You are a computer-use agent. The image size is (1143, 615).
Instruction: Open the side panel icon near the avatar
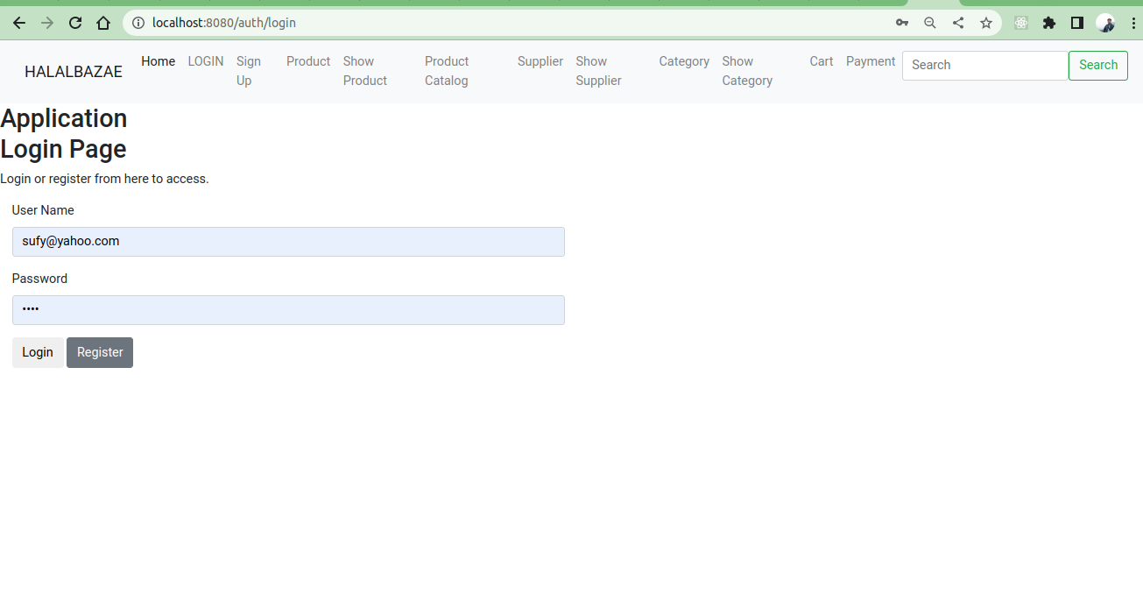pyautogui.click(x=1076, y=22)
